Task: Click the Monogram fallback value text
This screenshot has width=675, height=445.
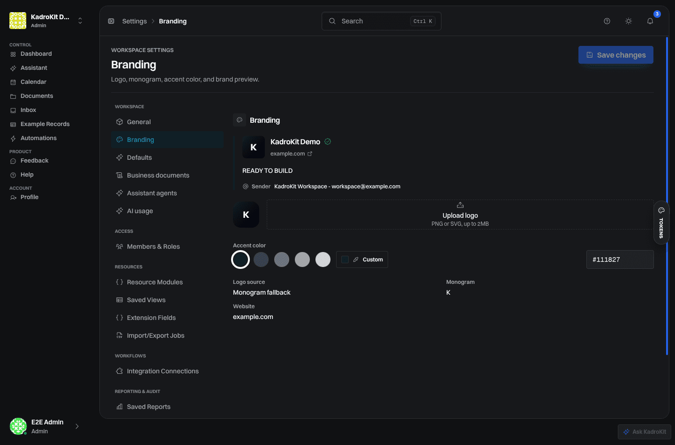Action: click(x=262, y=292)
